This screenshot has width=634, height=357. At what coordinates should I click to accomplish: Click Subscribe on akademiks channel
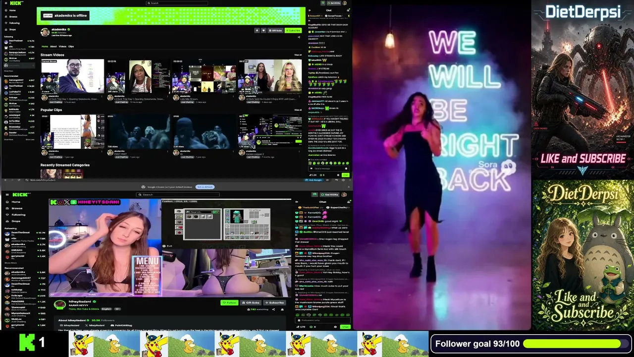pyautogui.click(x=294, y=30)
